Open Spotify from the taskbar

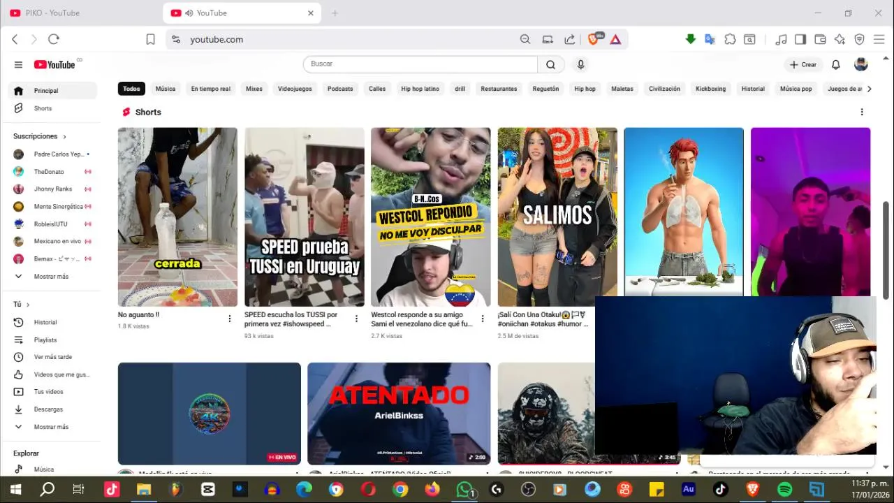(784, 490)
